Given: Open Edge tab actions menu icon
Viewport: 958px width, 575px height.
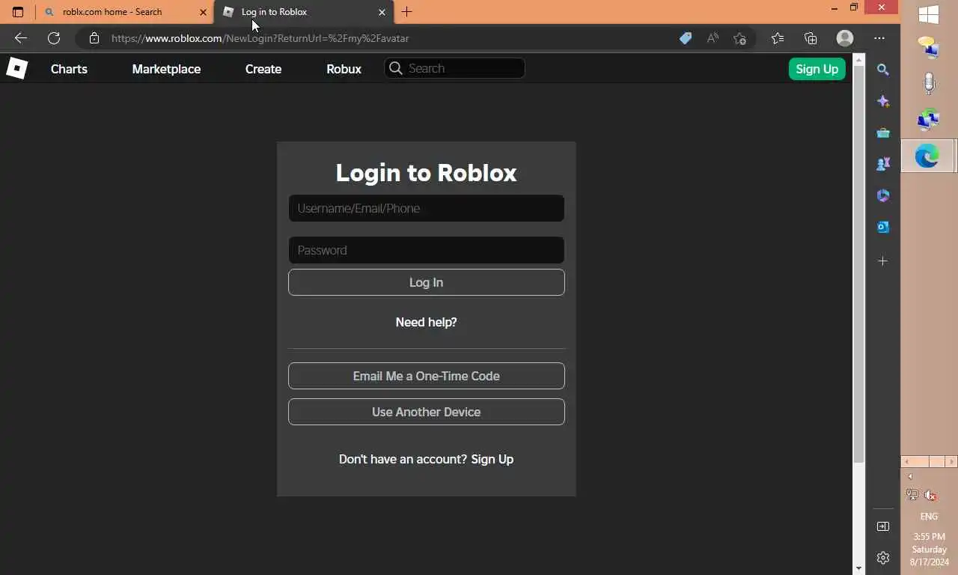Looking at the screenshot, I should click(18, 12).
